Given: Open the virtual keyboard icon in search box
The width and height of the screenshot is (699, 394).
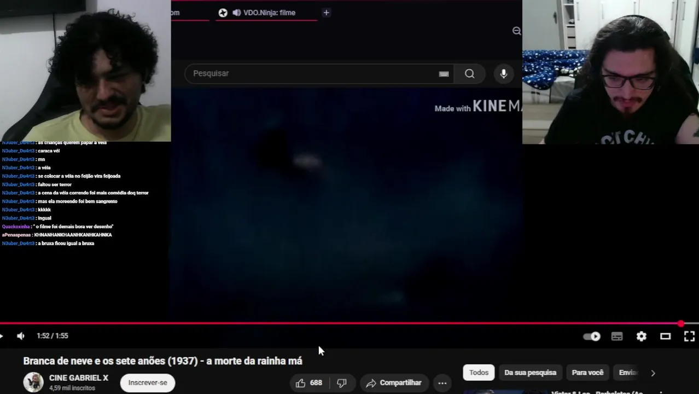Looking at the screenshot, I should pyautogui.click(x=444, y=74).
